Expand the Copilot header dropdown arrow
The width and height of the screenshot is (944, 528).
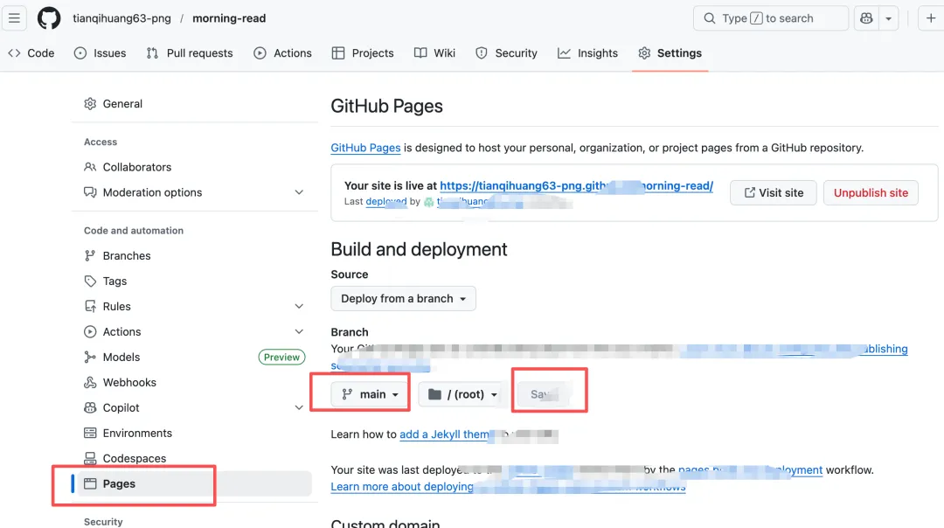(x=889, y=18)
